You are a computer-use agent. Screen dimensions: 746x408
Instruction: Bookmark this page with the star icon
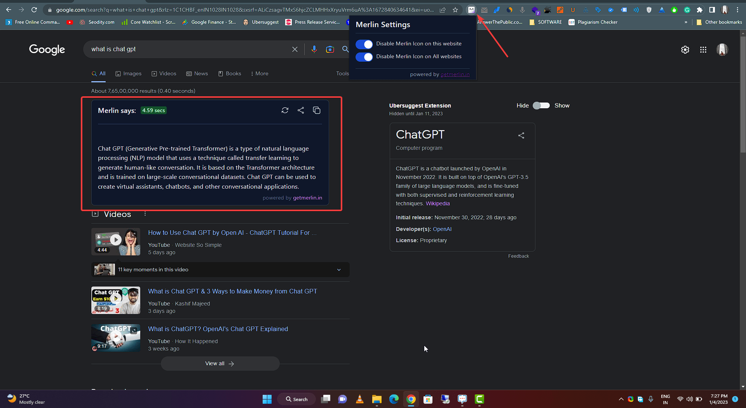[x=455, y=10]
